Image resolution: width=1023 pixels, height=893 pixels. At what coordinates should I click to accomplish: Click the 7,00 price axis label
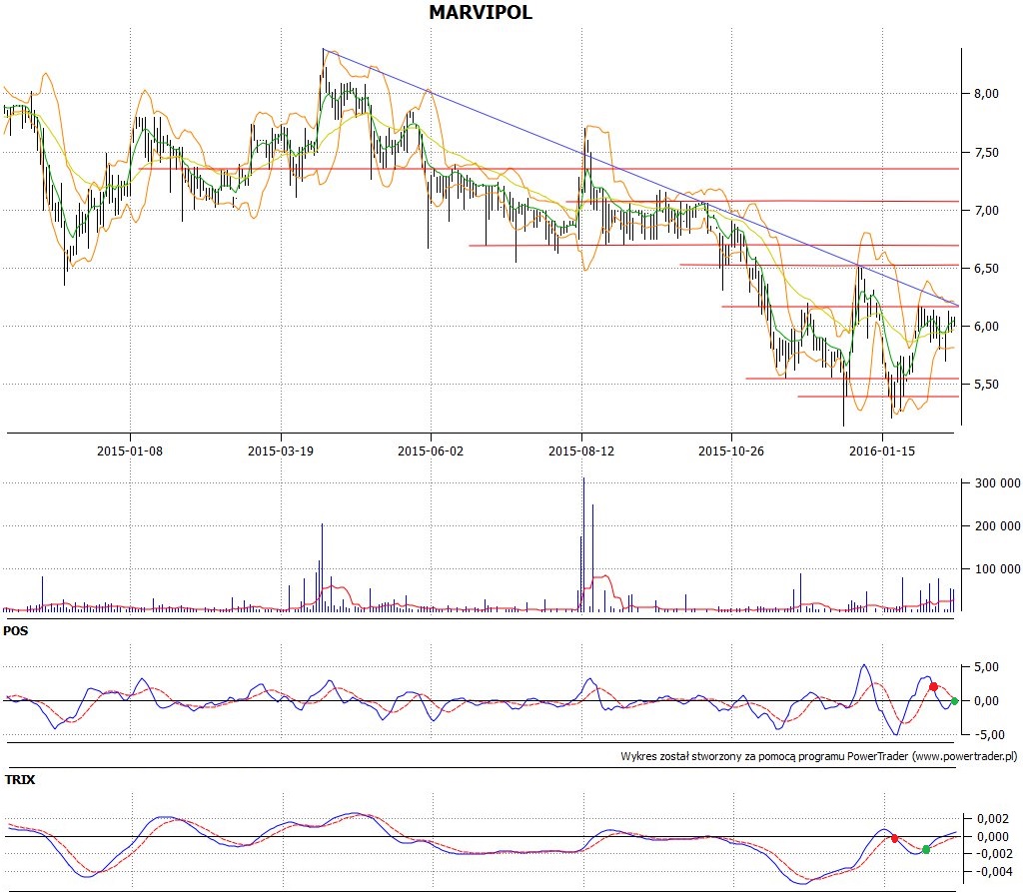986,210
